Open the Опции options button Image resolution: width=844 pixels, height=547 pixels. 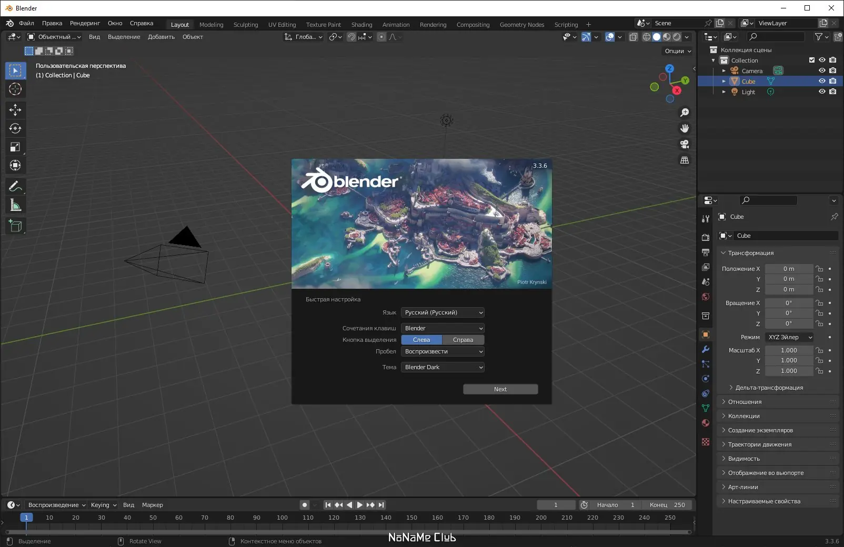tap(678, 51)
